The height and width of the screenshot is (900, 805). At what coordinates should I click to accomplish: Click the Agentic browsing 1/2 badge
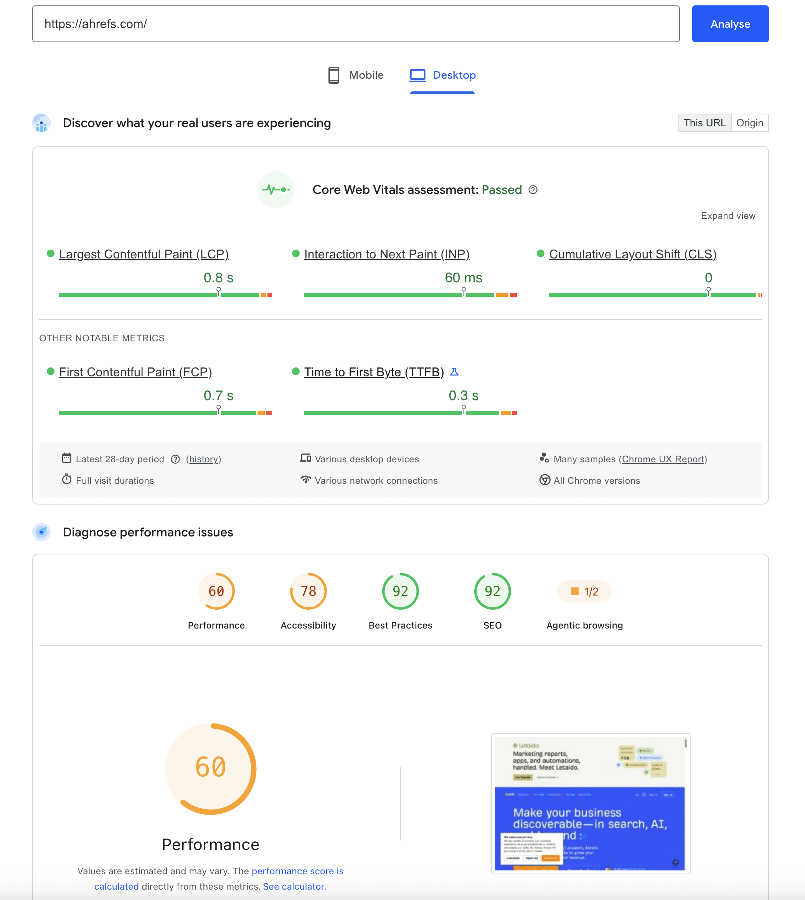pos(584,591)
